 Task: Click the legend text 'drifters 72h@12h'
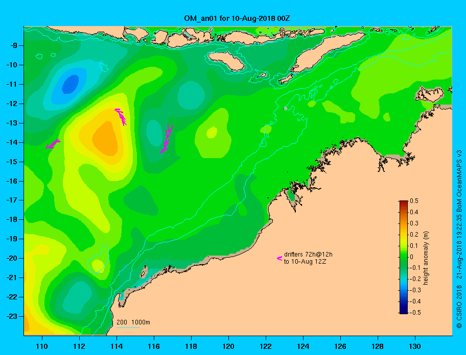[308, 255]
